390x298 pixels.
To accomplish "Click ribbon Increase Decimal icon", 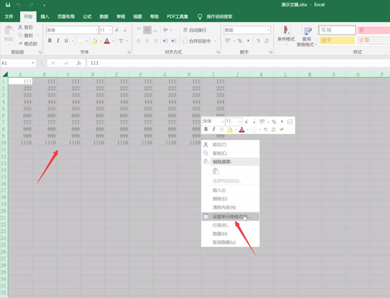I will (258, 41).
